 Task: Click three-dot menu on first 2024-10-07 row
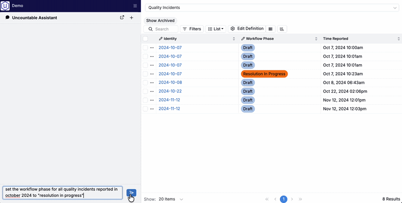[152, 48]
